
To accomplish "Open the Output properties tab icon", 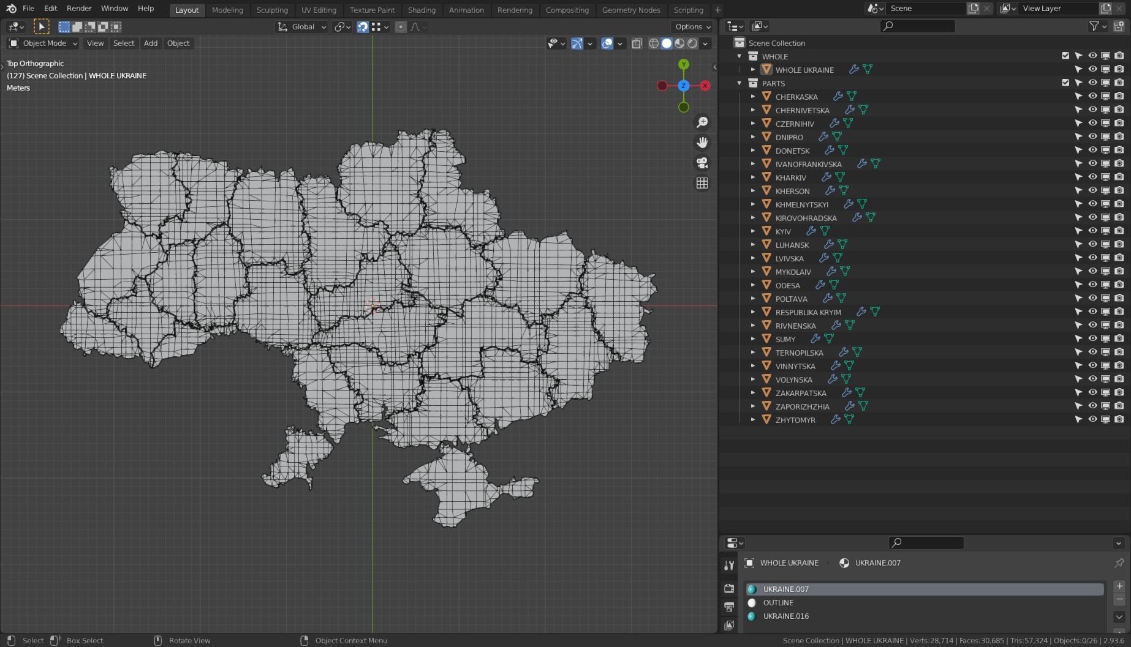I will pos(729,607).
